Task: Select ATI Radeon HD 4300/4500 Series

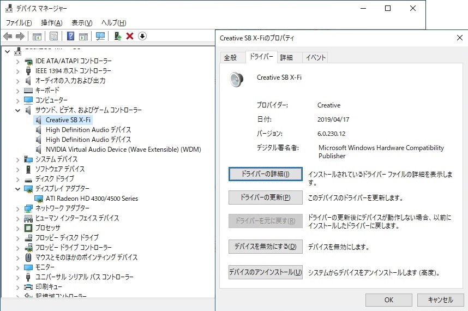Action: [92, 199]
